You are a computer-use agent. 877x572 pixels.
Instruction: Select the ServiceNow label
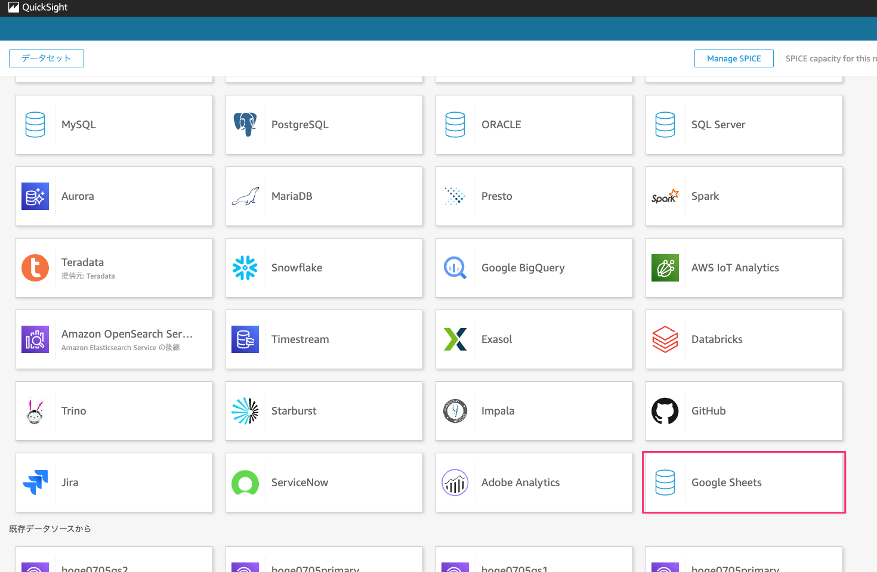[299, 483]
